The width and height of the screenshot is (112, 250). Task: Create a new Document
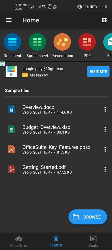click(x=12, y=42)
